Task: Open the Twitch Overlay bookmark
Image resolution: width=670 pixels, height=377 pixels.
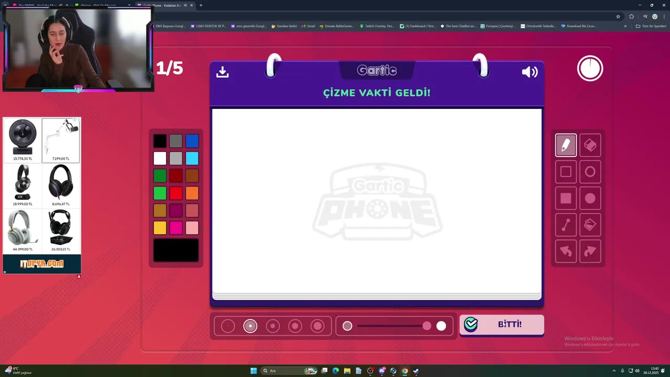Action: click(377, 26)
